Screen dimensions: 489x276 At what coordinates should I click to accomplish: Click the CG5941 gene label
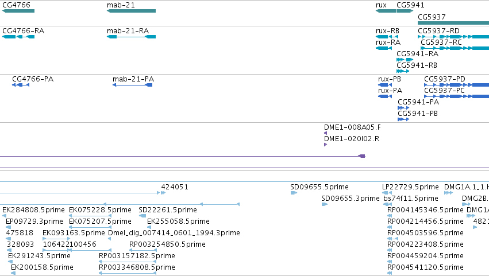[x=410, y=5]
